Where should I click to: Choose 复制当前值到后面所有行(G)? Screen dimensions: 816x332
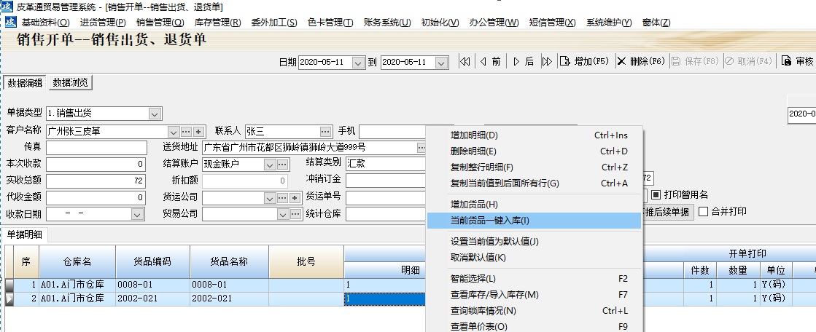(x=534, y=183)
